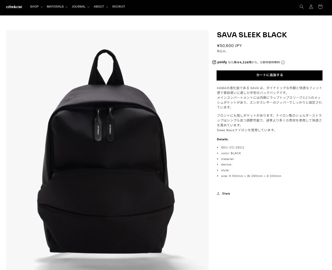Image resolution: width=332 pixels, height=270 pixels.
Task: Open the ABOUT menu label
Action: point(99,7)
